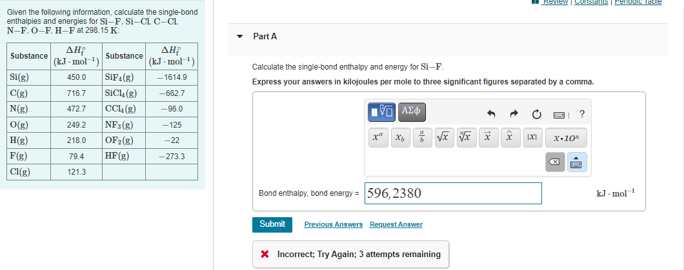Open the Previous Answers link
The image size is (684, 270).
334,224
